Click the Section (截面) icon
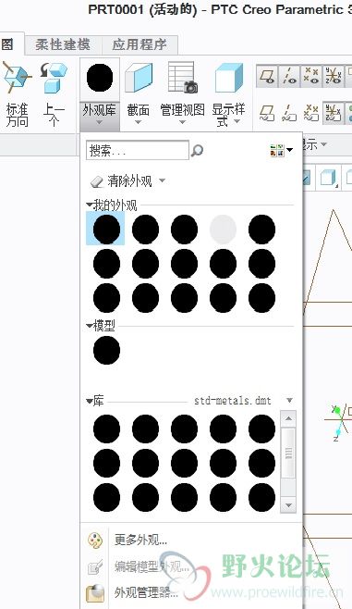This screenshot has width=352, height=609. click(138, 78)
